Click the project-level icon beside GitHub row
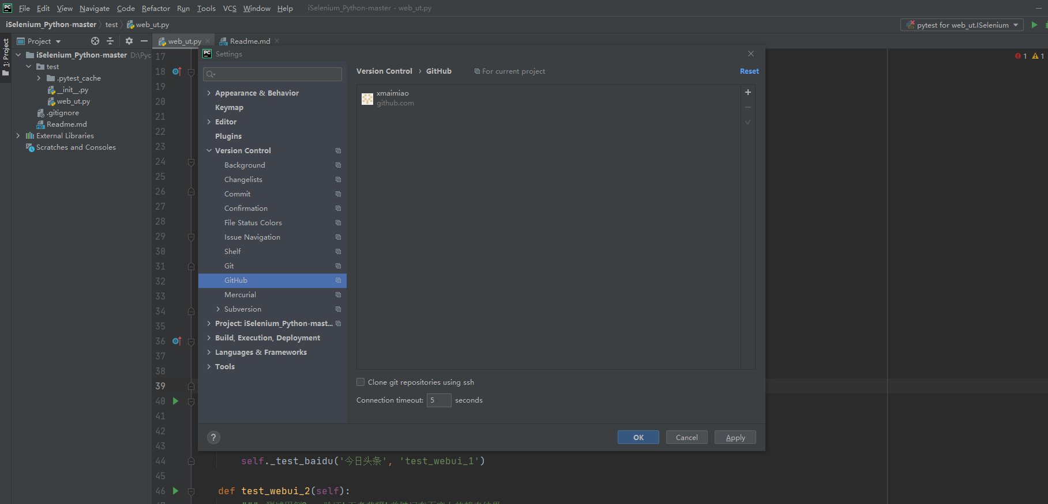The image size is (1048, 504). click(x=339, y=281)
